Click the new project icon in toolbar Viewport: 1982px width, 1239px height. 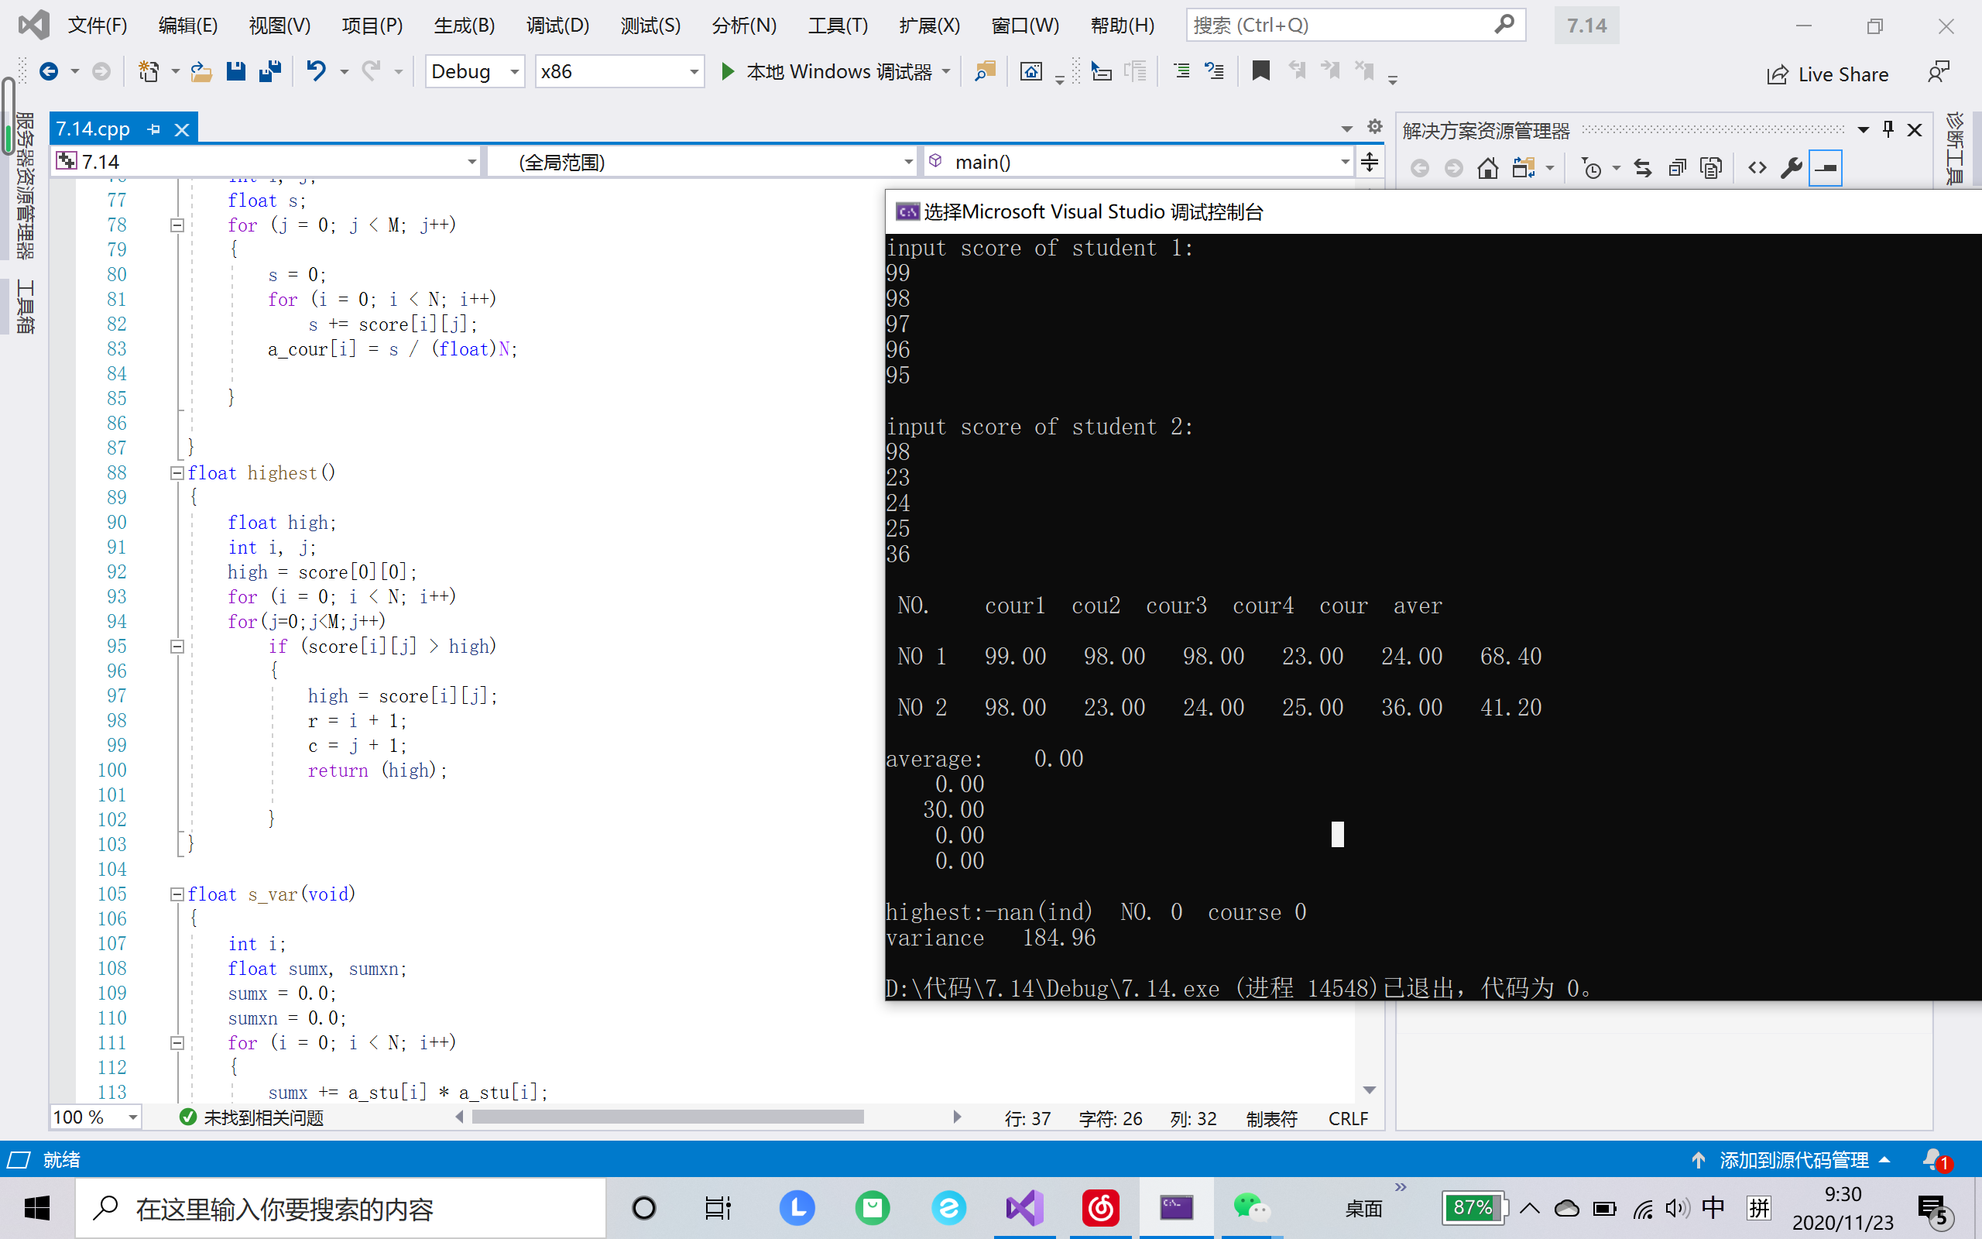coord(148,72)
